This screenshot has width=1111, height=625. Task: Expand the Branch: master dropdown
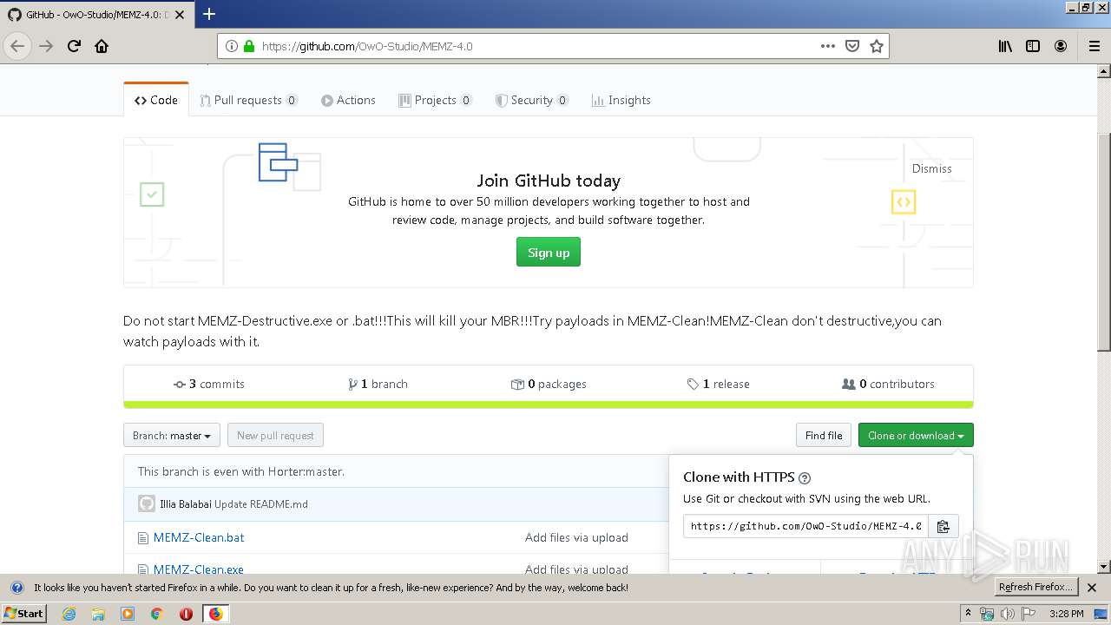pyautogui.click(x=172, y=436)
